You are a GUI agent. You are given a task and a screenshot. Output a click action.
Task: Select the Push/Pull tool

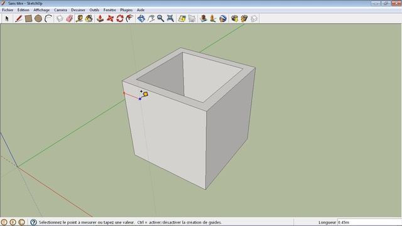[x=100, y=18]
